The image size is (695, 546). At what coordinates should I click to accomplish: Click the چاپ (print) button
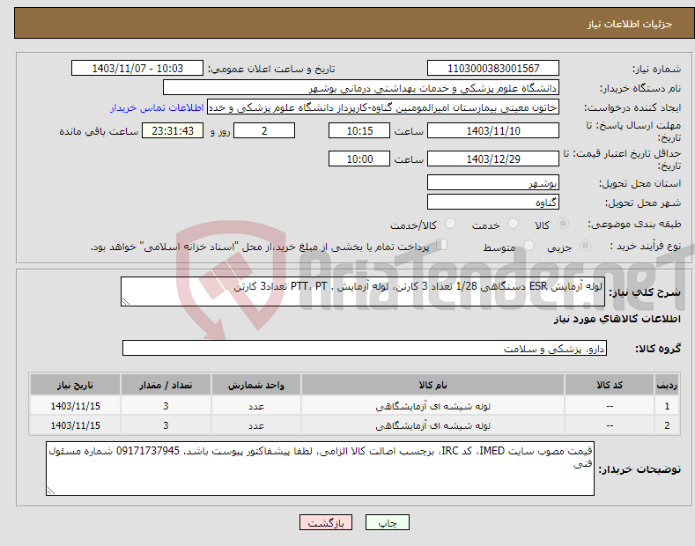click(387, 523)
